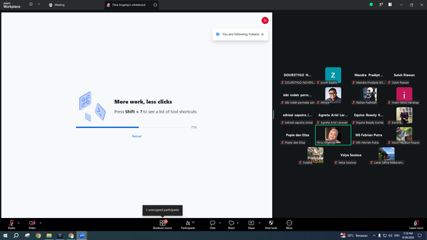Select the Agneta Ariel Lar... participant tile
The image size is (427, 240).
click(333, 115)
